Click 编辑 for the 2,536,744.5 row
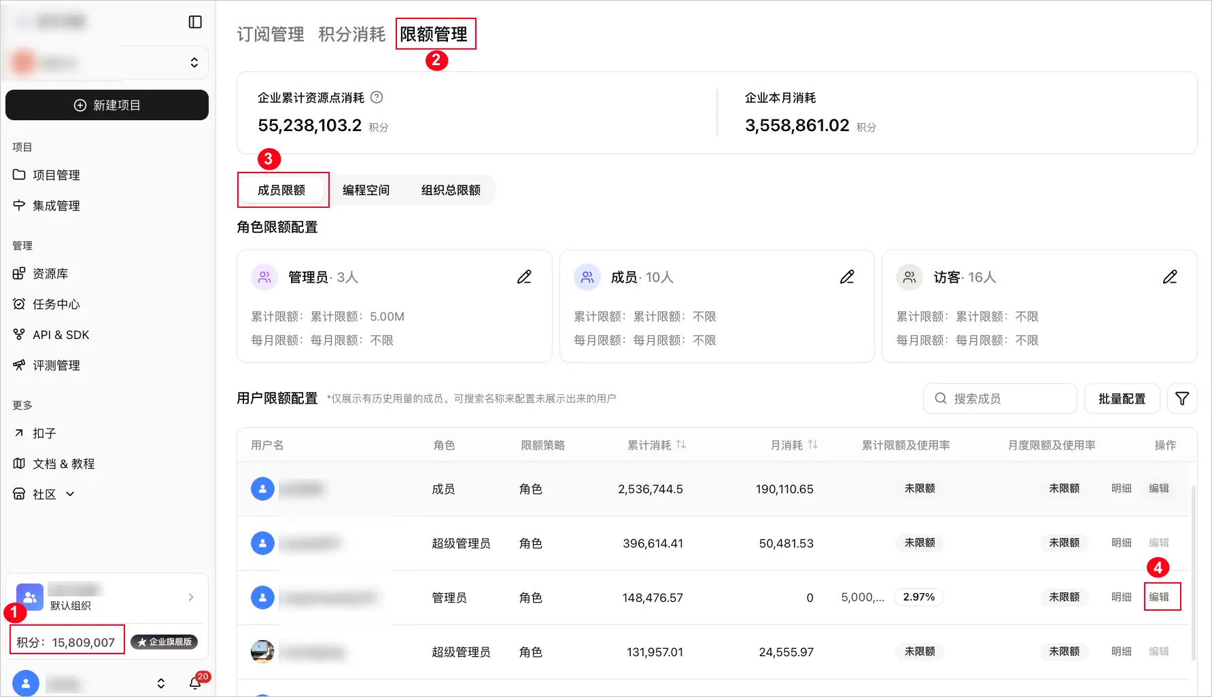This screenshot has height=697, width=1212. tap(1159, 488)
